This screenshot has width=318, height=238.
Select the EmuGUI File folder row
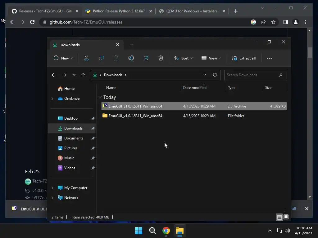click(x=194, y=116)
